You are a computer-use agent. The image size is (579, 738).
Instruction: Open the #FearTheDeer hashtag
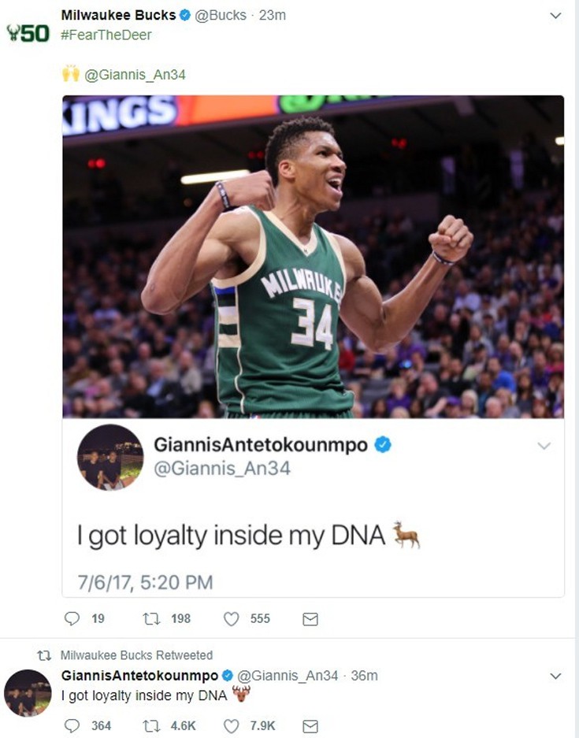click(106, 35)
